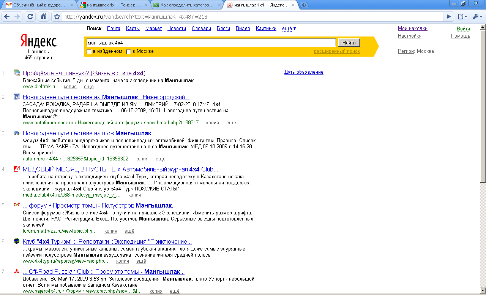
Task: Click the Yandex logo
Action: pos(38,41)
